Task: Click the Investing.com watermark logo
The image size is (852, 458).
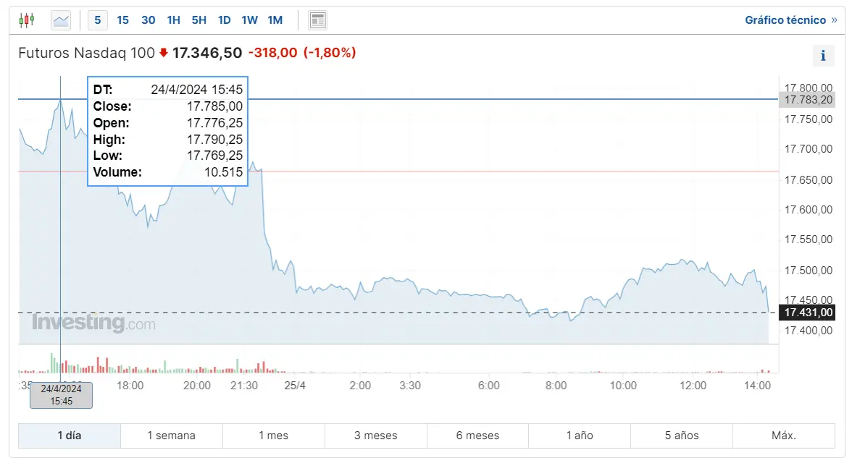Action: [94, 323]
